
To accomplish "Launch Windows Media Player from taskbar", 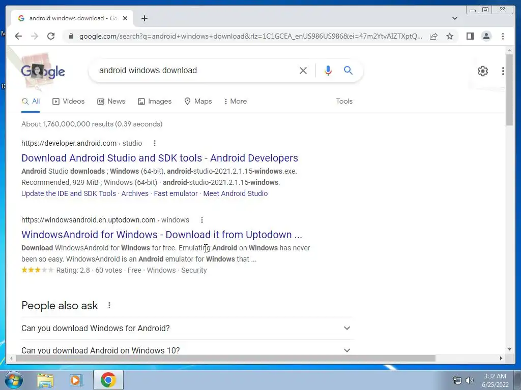I will pyautogui.click(x=76, y=380).
